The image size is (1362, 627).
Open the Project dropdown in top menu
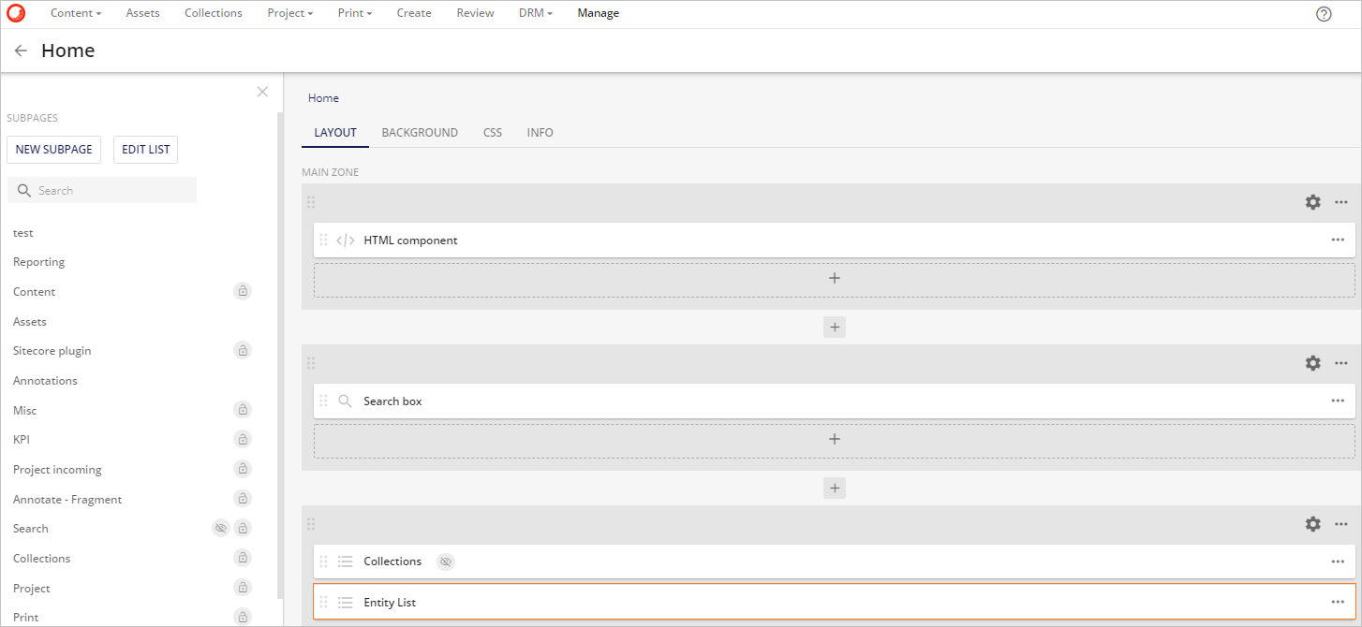pyautogui.click(x=289, y=13)
